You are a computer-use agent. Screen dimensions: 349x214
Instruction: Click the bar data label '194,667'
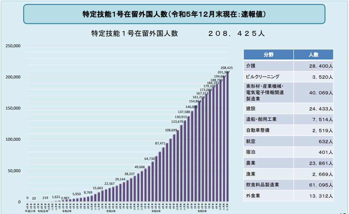(220, 76)
